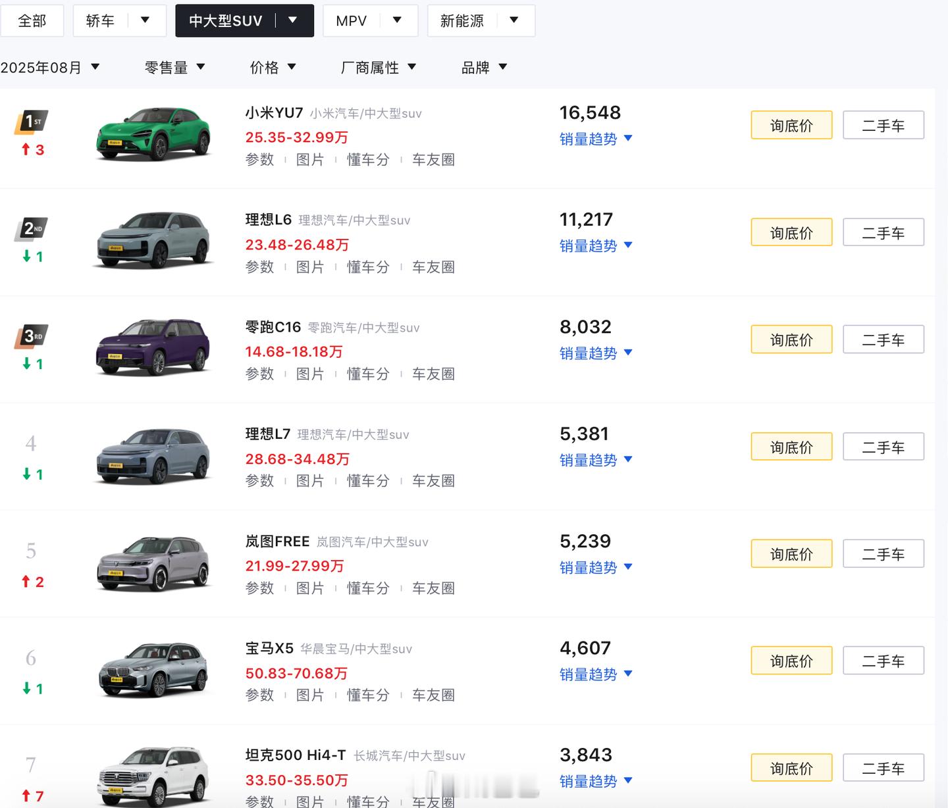
Task: Expand 销量趋势 for 宝马X5
Action: point(596,674)
